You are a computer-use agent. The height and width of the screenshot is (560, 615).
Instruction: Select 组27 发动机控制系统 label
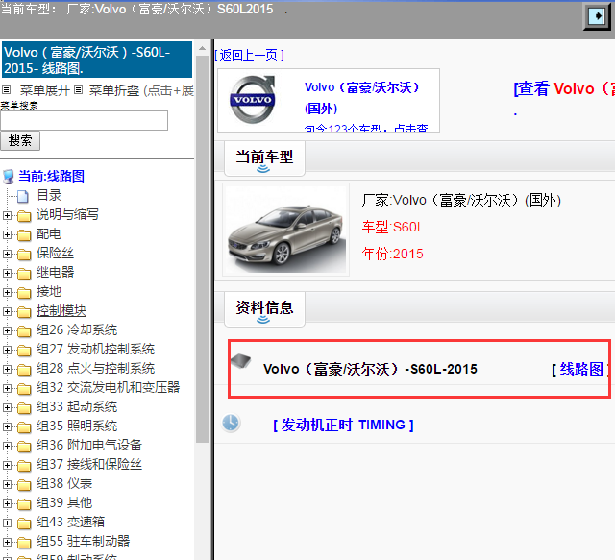coord(96,349)
